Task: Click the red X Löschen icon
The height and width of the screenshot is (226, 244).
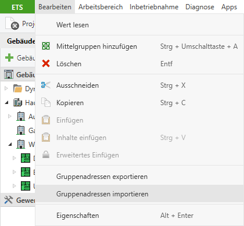Action: coord(46,63)
